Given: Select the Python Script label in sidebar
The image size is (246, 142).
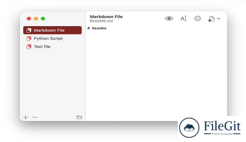Looking at the screenshot, I should 48,38.
